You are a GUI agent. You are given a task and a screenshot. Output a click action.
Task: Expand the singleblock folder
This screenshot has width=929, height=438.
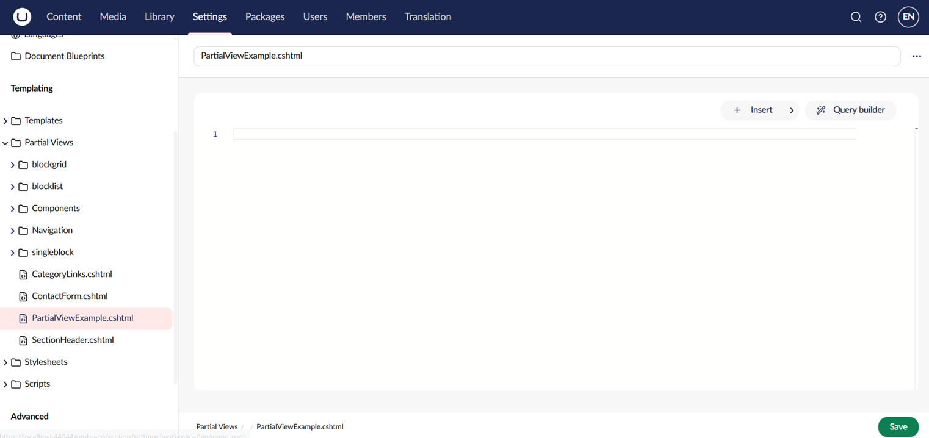click(x=13, y=253)
